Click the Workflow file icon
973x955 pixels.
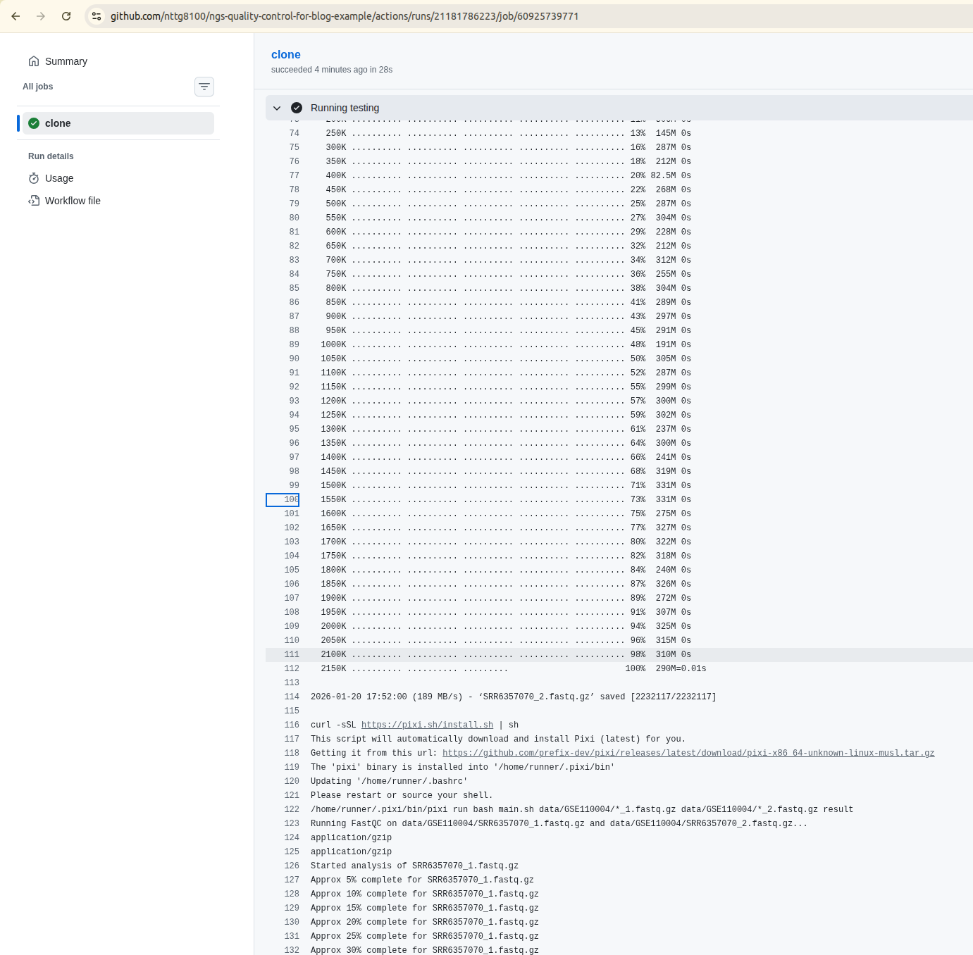[x=34, y=201]
